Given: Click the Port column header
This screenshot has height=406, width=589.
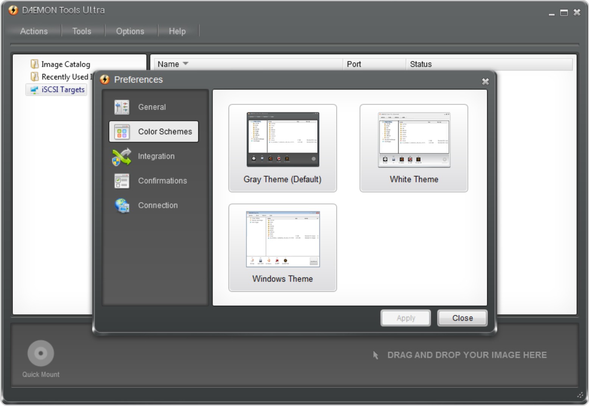Looking at the screenshot, I should click(374, 64).
